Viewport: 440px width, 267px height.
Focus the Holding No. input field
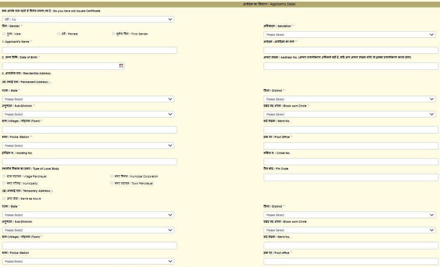point(90,162)
